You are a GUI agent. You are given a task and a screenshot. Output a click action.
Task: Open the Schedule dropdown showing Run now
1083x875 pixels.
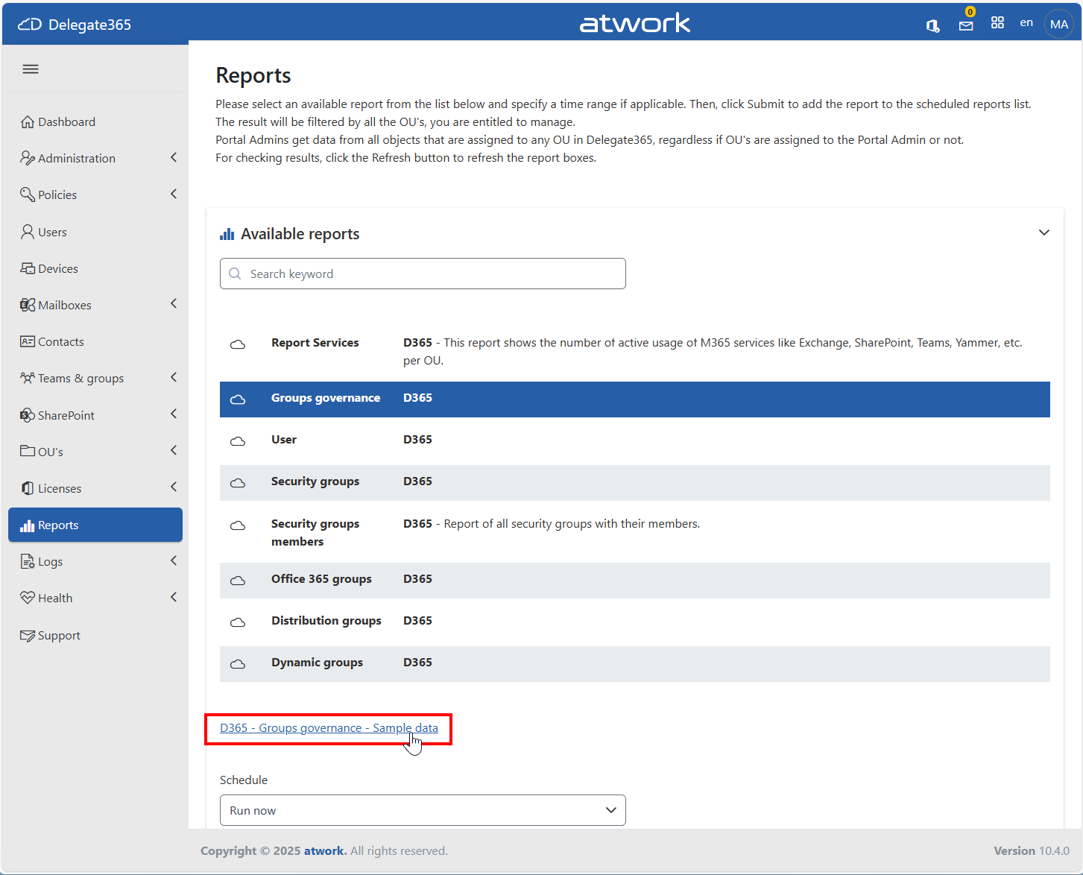pos(423,810)
